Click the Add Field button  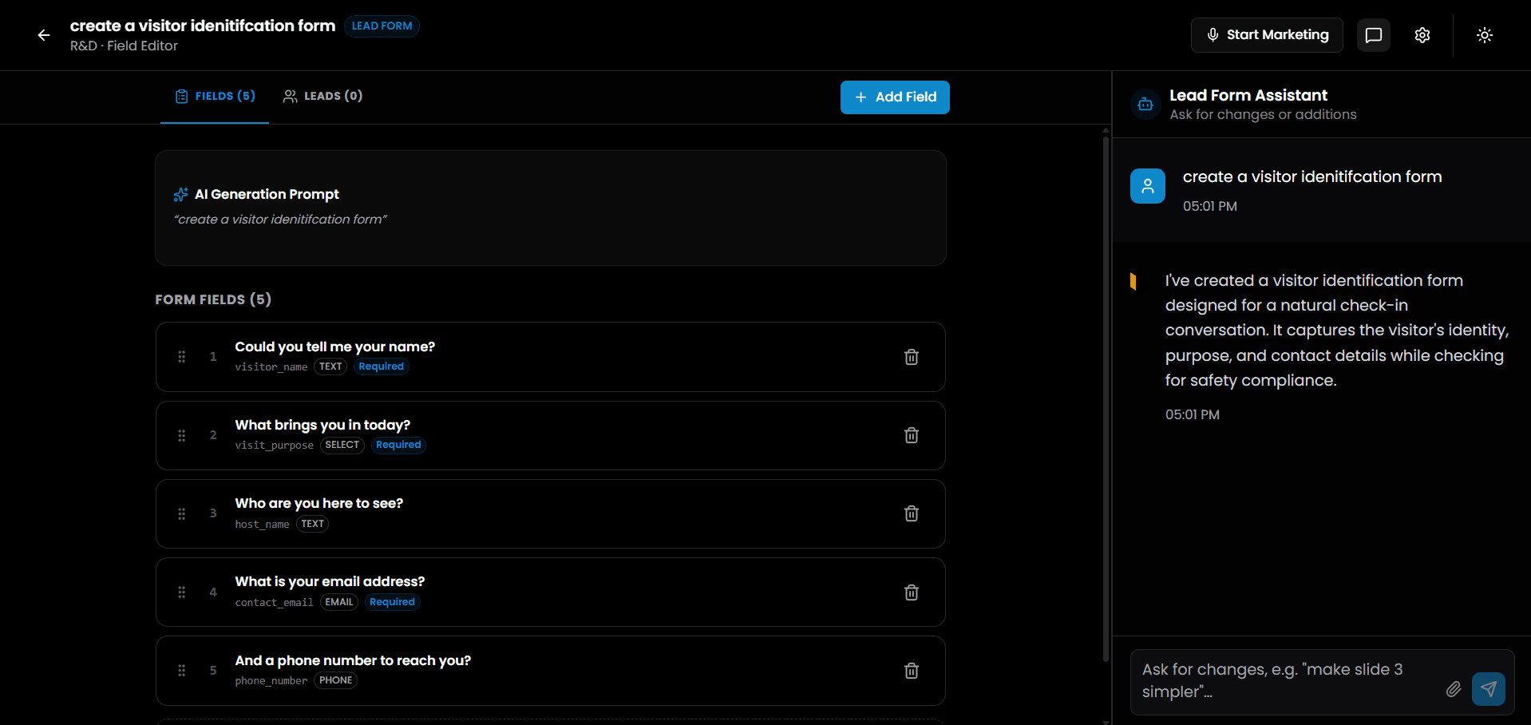coord(895,97)
